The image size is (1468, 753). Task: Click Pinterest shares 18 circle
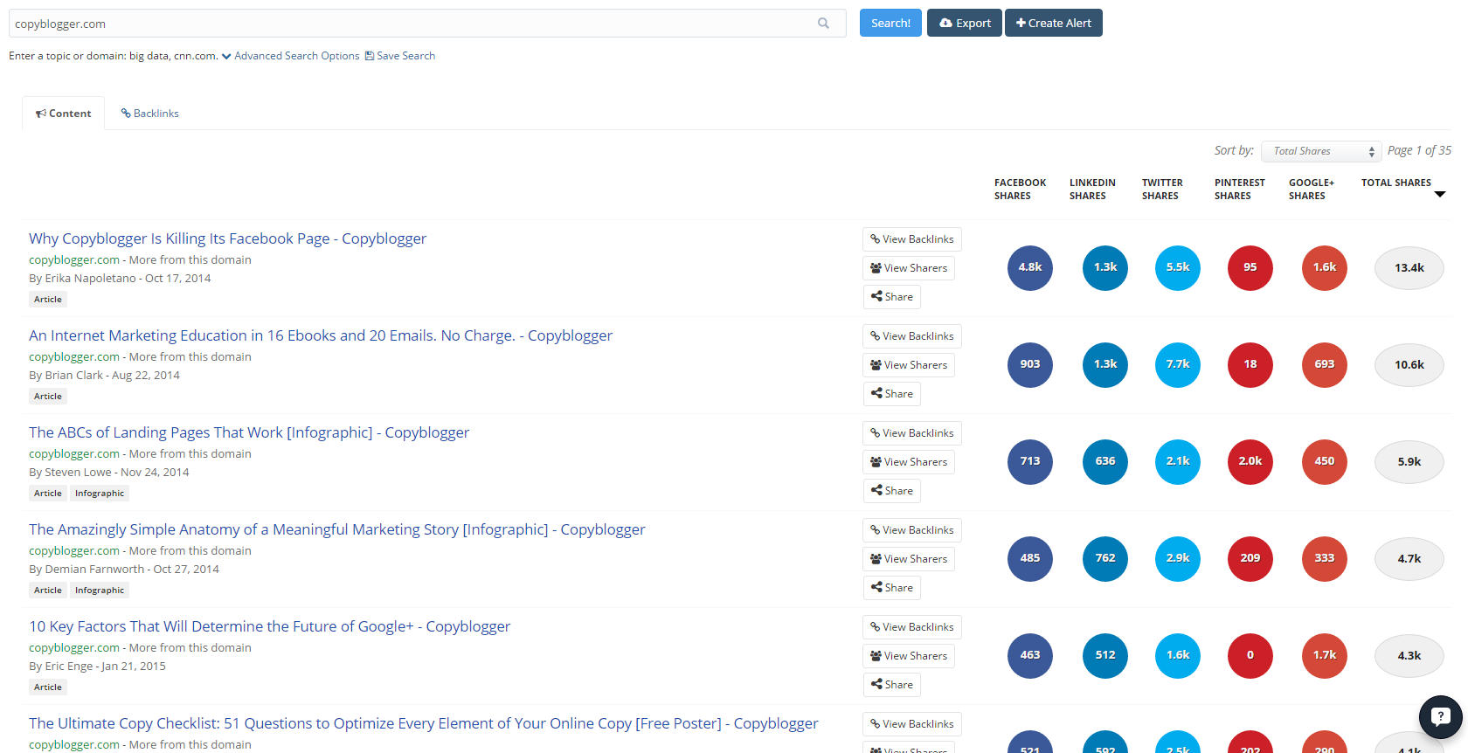[1250, 365]
